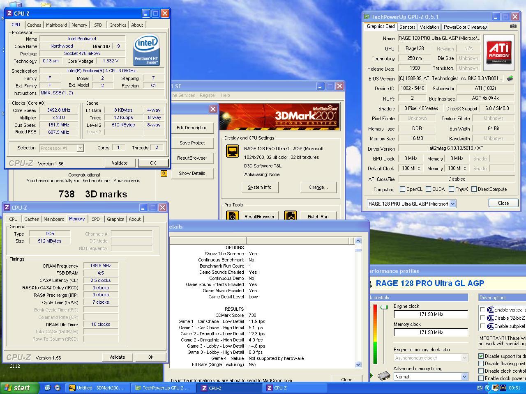The image size is (526, 394).
Task: Click the ResultBrowser icon in Pro Tools
Action: click(x=233, y=216)
